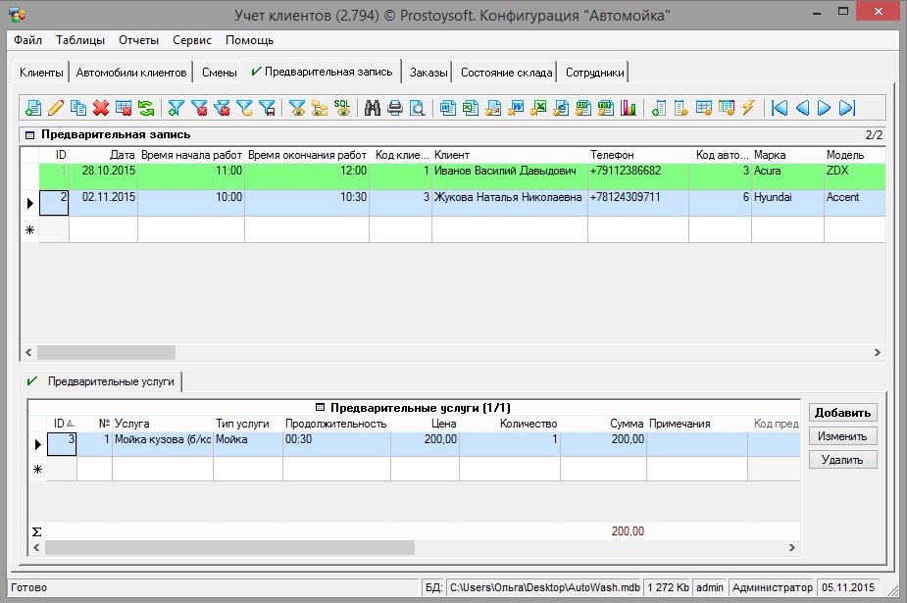Switch to the Состояние склада tab
Screen dimensions: 907x603
point(507,73)
